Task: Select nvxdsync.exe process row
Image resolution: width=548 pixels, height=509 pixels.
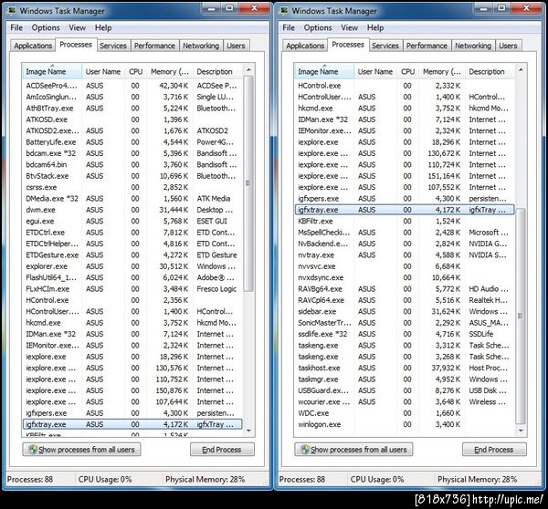Action: click(405, 278)
